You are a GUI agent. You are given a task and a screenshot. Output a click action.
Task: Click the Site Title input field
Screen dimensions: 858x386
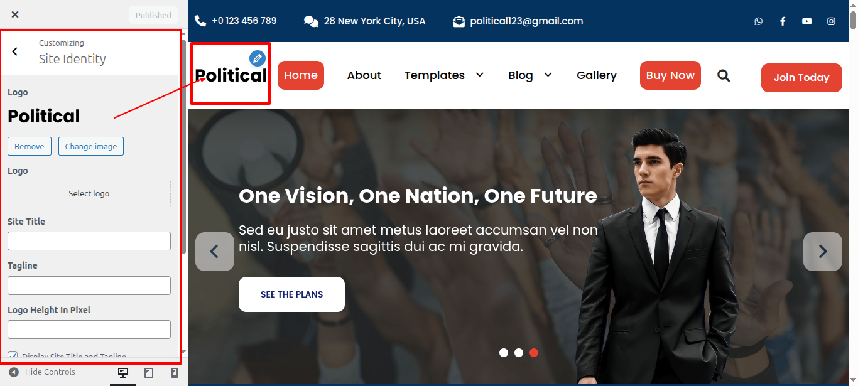click(89, 241)
